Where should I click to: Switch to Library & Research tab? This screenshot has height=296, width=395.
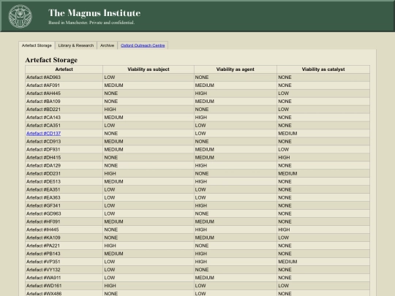76,45
